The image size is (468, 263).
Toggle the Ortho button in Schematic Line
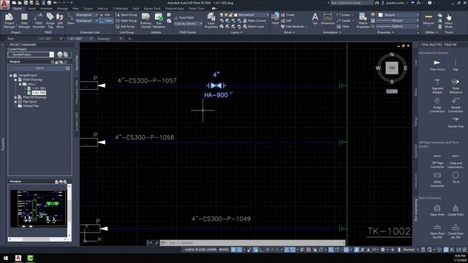point(107,20)
